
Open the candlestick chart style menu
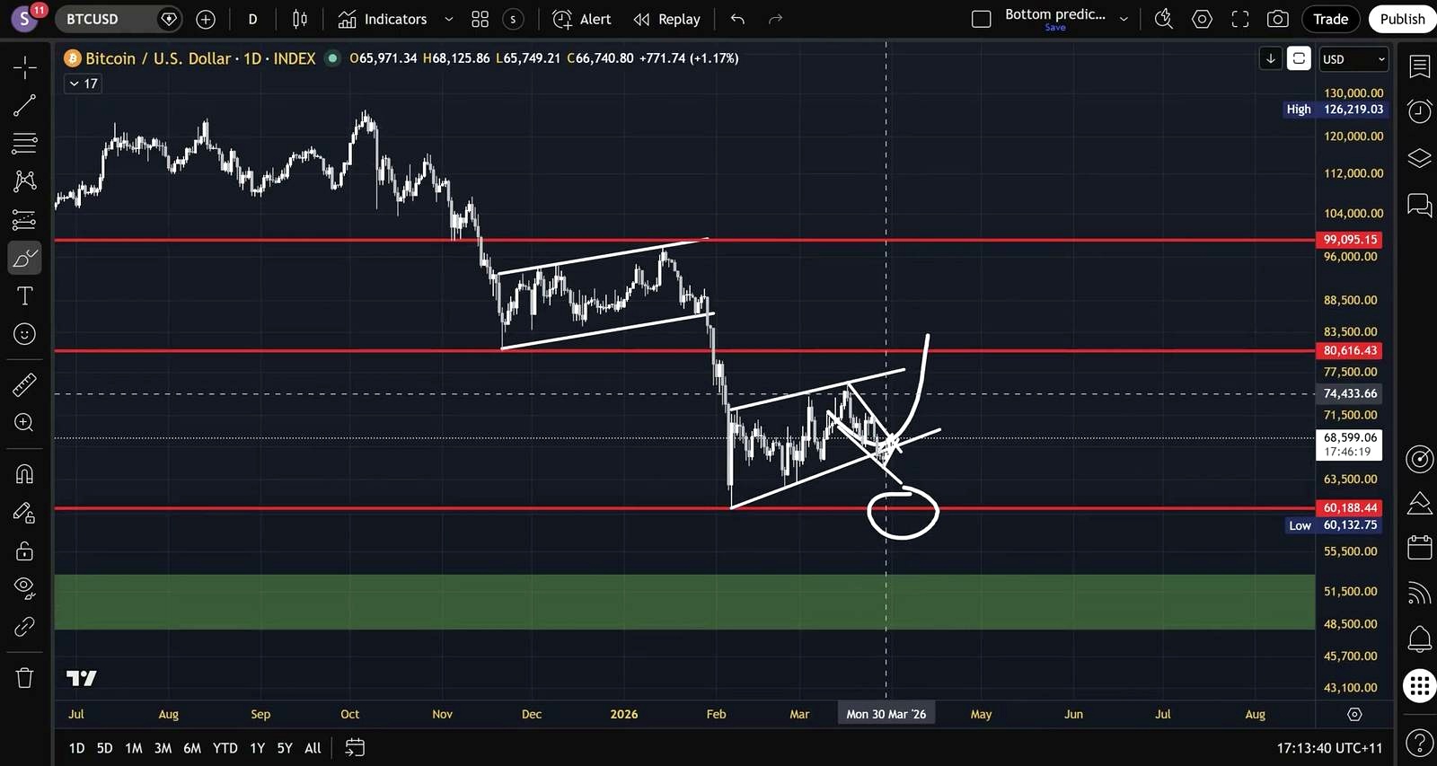pyautogui.click(x=300, y=19)
